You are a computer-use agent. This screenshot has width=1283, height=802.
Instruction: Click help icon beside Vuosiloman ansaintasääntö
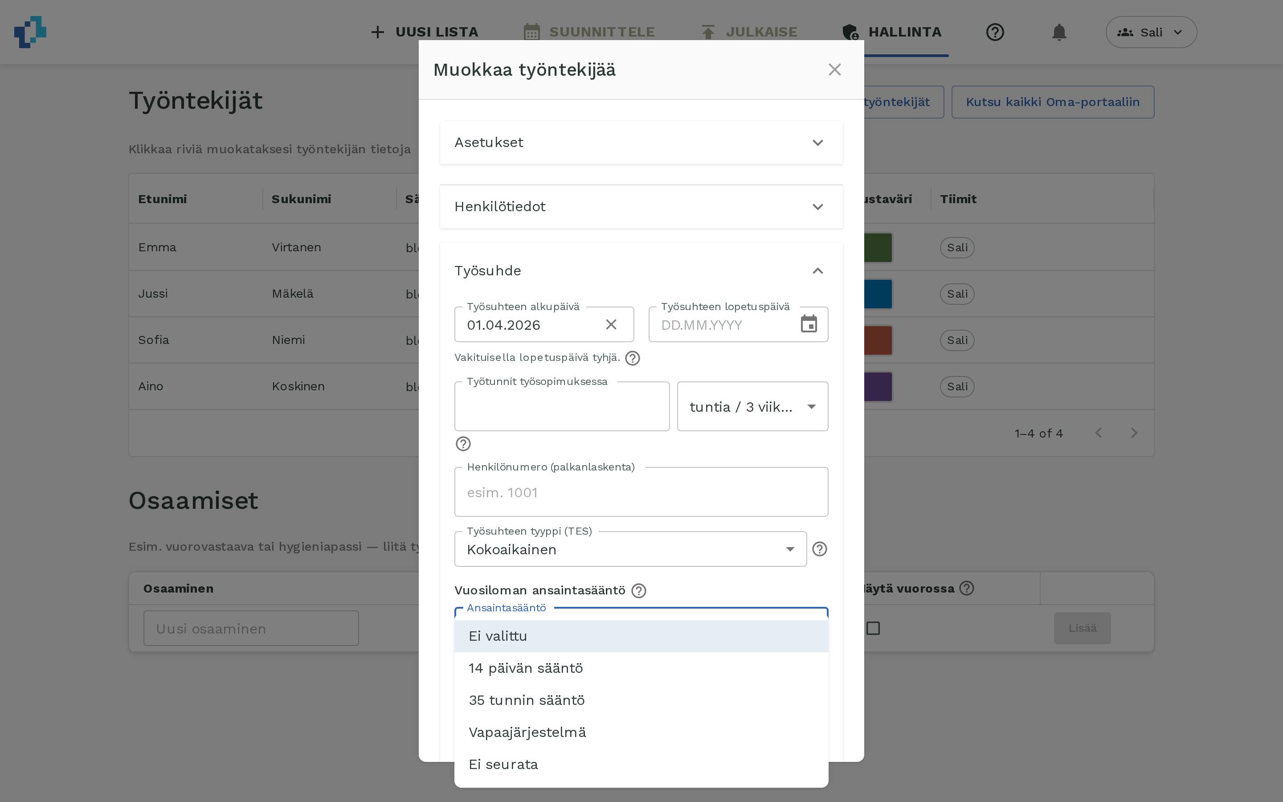(639, 591)
